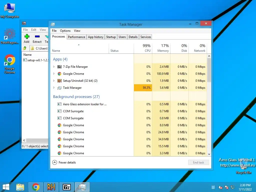The width and height of the screenshot is (256, 192).
Task: Select the Processes tab
Action: [58, 36]
